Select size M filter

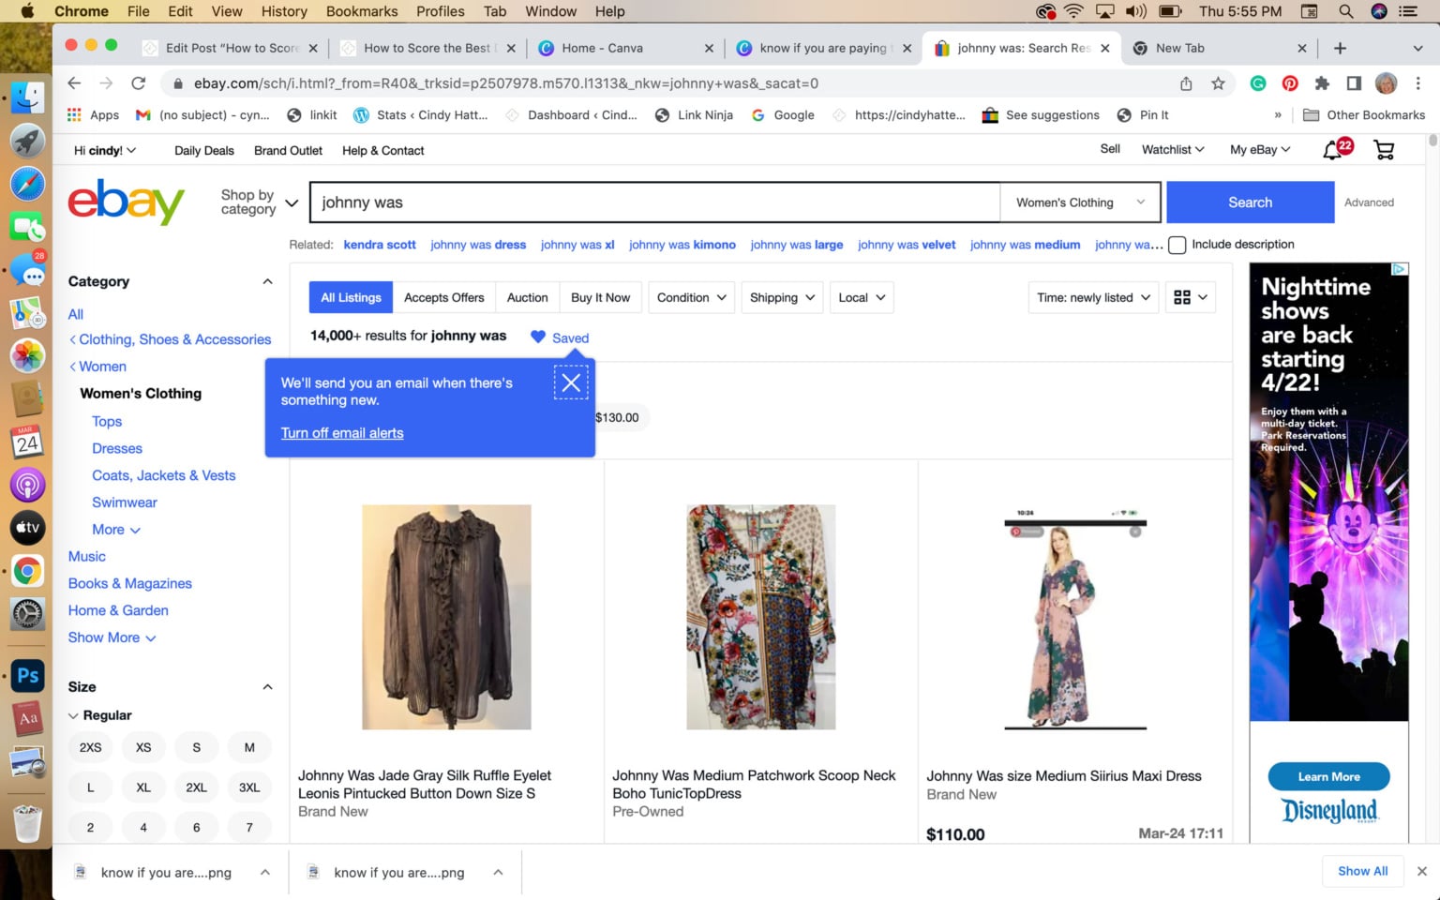coord(249,747)
